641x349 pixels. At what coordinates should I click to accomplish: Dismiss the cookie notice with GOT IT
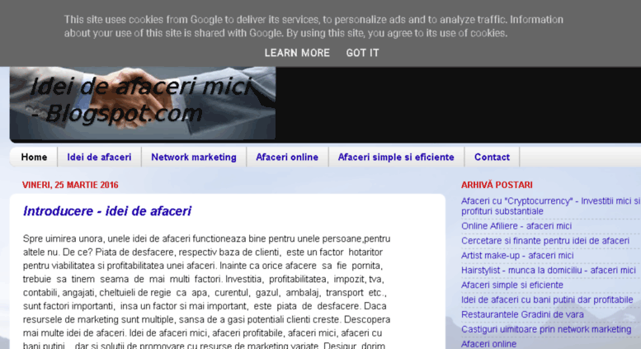pyautogui.click(x=362, y=53)
